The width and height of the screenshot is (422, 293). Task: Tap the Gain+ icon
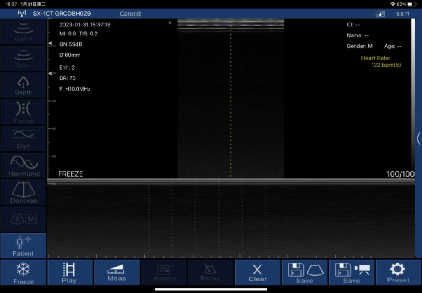(x=23, y=32)
